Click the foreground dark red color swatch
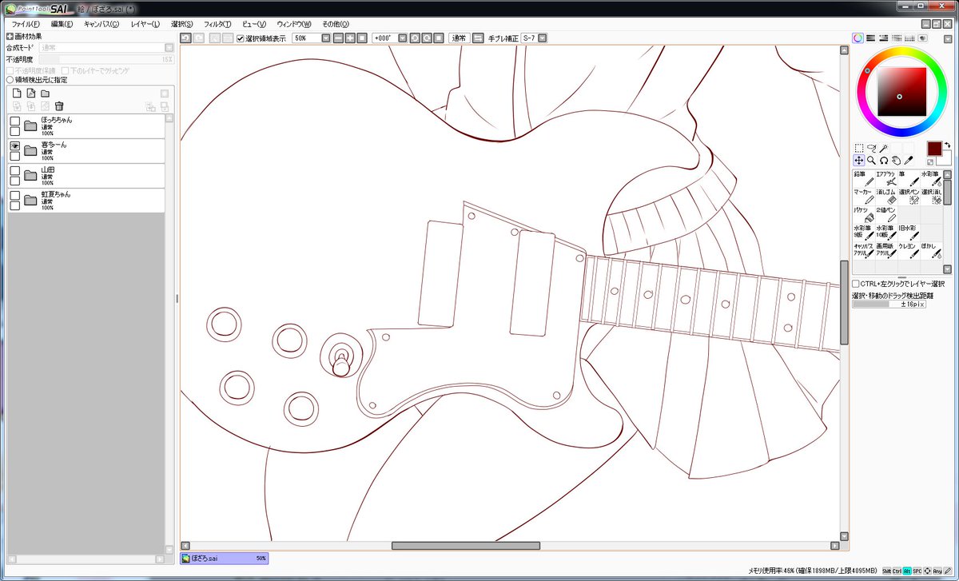Screen dimensions: 959x581 [934, 149]
